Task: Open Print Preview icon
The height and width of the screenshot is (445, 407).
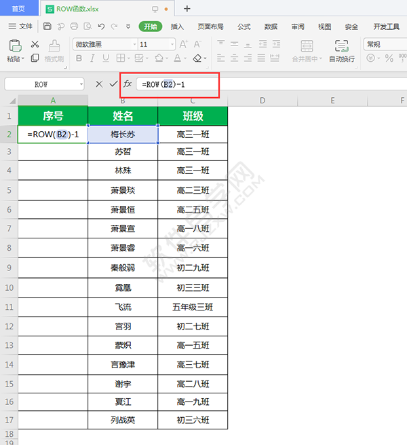Action: coord(88,26)
